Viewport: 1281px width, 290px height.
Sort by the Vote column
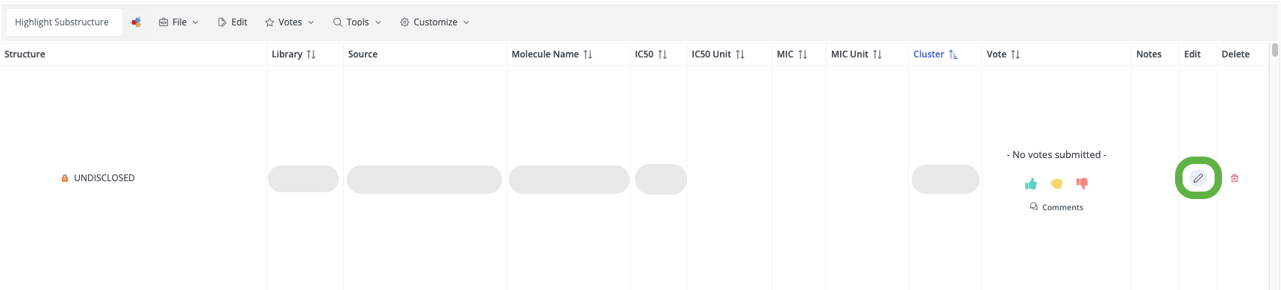pos(1015,54)
